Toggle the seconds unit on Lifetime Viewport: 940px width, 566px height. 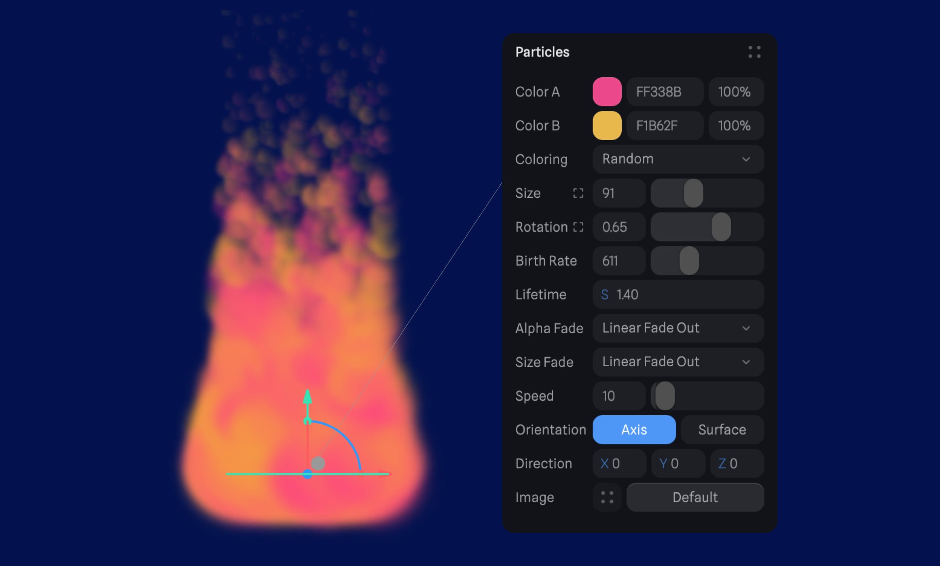[605, 295]
